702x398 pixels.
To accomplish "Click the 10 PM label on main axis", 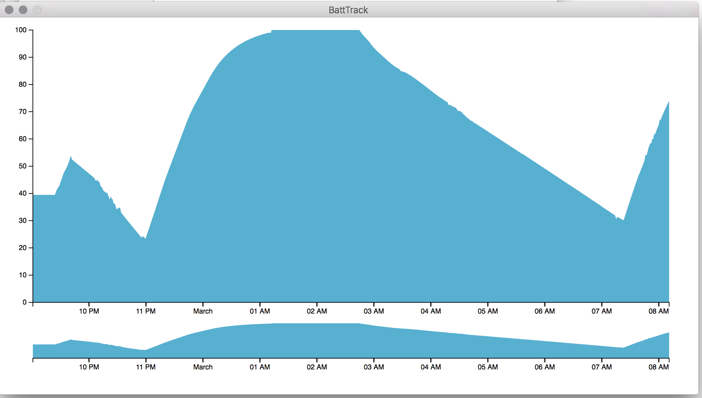I will tap(89, 311).
